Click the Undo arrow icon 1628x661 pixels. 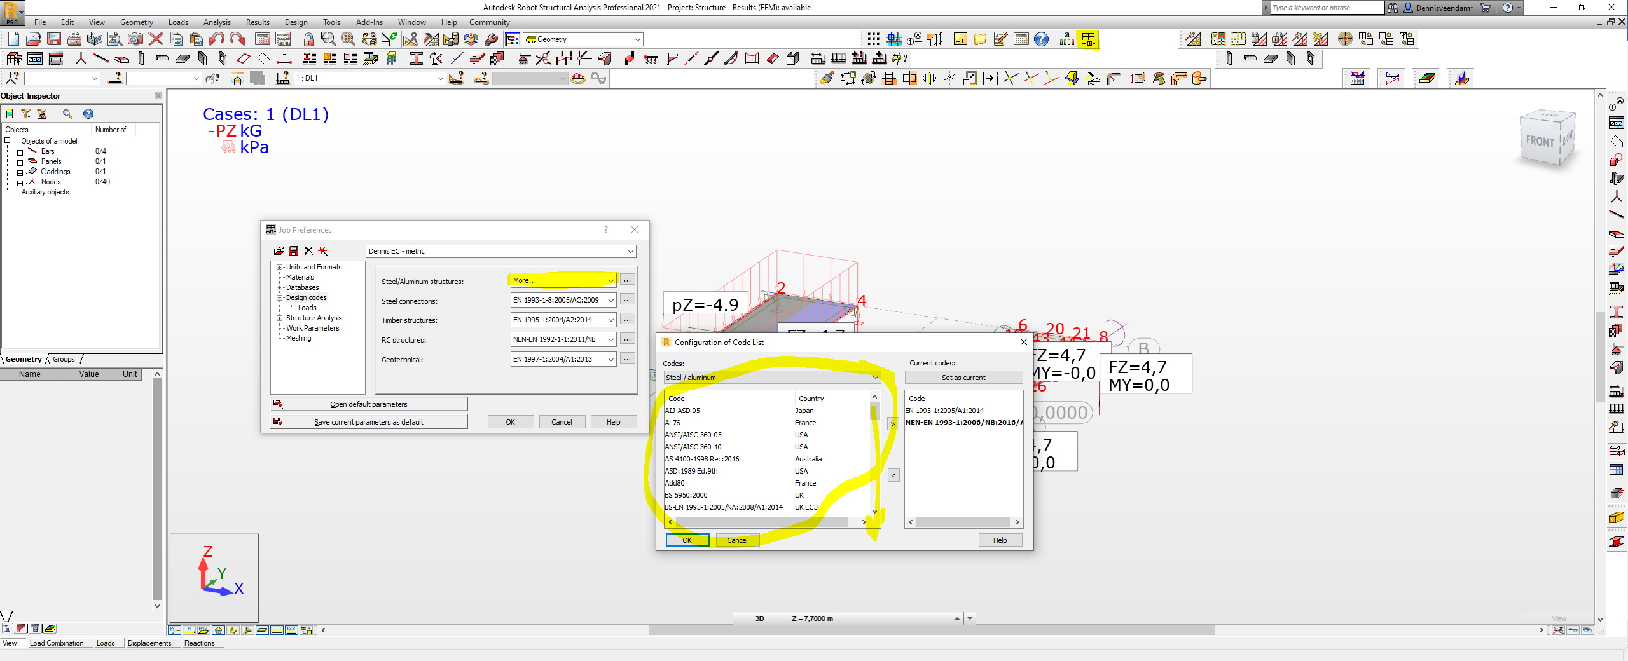pos(217,39)
